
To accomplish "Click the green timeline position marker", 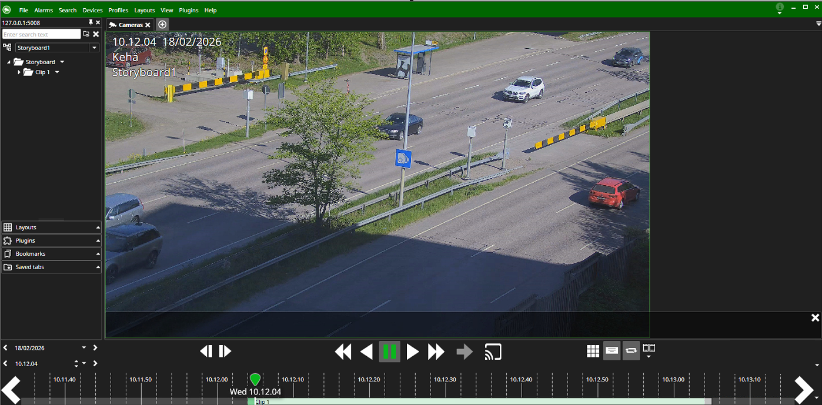I will point(255,380).
